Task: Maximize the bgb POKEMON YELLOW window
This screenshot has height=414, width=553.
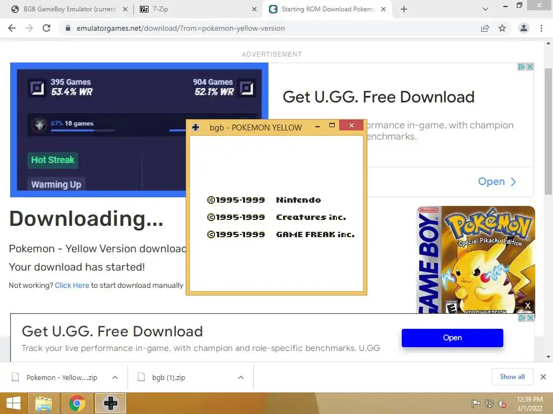Action: (332, 125)
